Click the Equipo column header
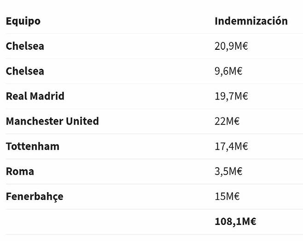The height and width of the screenshot is (241, 303). [x=23, y=21]
